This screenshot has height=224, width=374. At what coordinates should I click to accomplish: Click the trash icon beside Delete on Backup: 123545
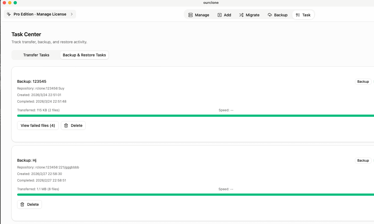tap(66, 125)
